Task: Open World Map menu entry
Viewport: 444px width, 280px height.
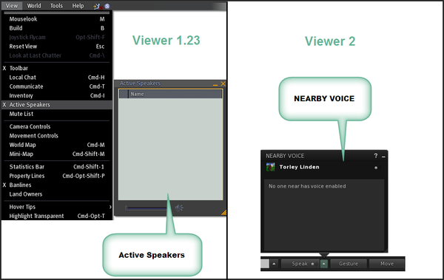Action: tap(57, 145)
